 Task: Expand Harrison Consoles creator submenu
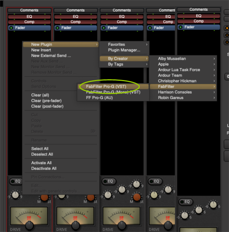[183, 92]
